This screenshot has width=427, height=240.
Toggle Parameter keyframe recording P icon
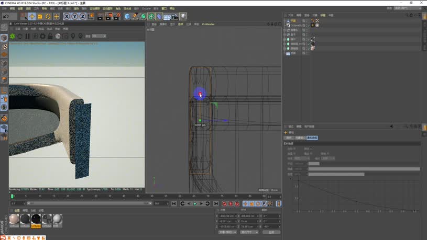[264, 203]
